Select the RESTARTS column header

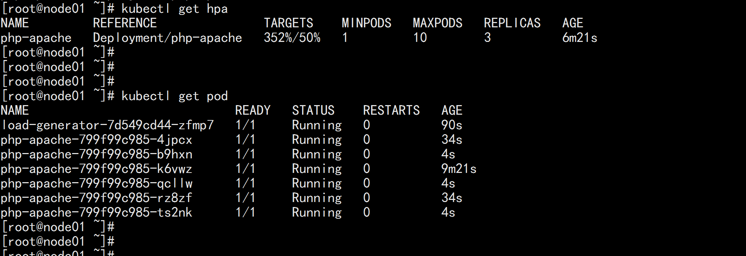pos(391,110)
